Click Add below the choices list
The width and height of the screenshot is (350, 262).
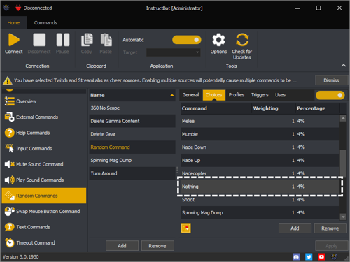[295, 228]
